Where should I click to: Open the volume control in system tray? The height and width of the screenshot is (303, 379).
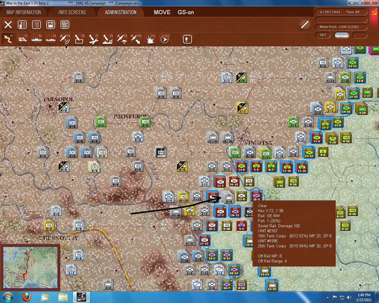349,297
